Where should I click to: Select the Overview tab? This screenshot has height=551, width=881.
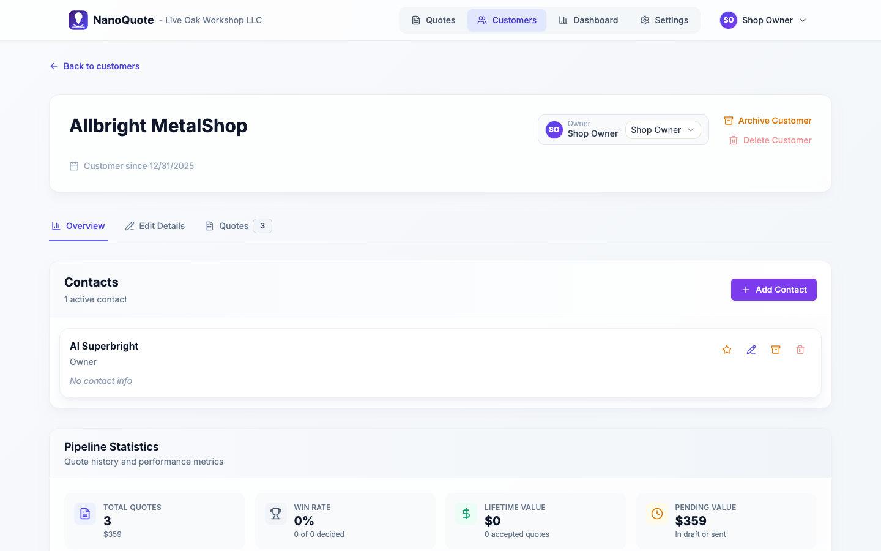pos(78,226)
